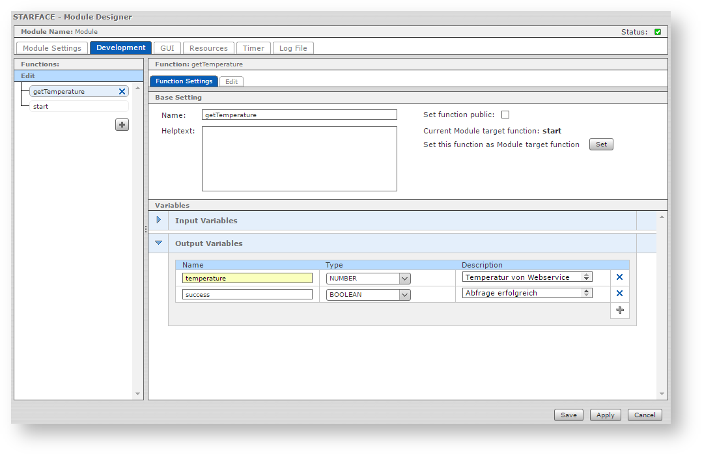Select the start function in the tree
The width and height of the screenshot is (702, 455).
41,106
